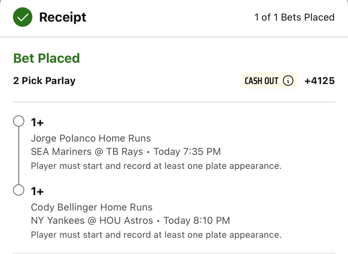
Task: Click the vertical line connecting parlay legs
Action: [19, 156]
